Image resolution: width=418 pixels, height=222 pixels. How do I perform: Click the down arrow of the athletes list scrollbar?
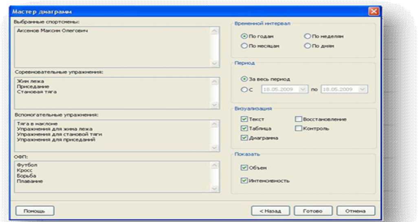click(215, 63)
